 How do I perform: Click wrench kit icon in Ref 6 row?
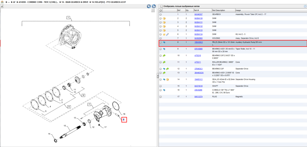pyautogui.click(x=167, y=34)
